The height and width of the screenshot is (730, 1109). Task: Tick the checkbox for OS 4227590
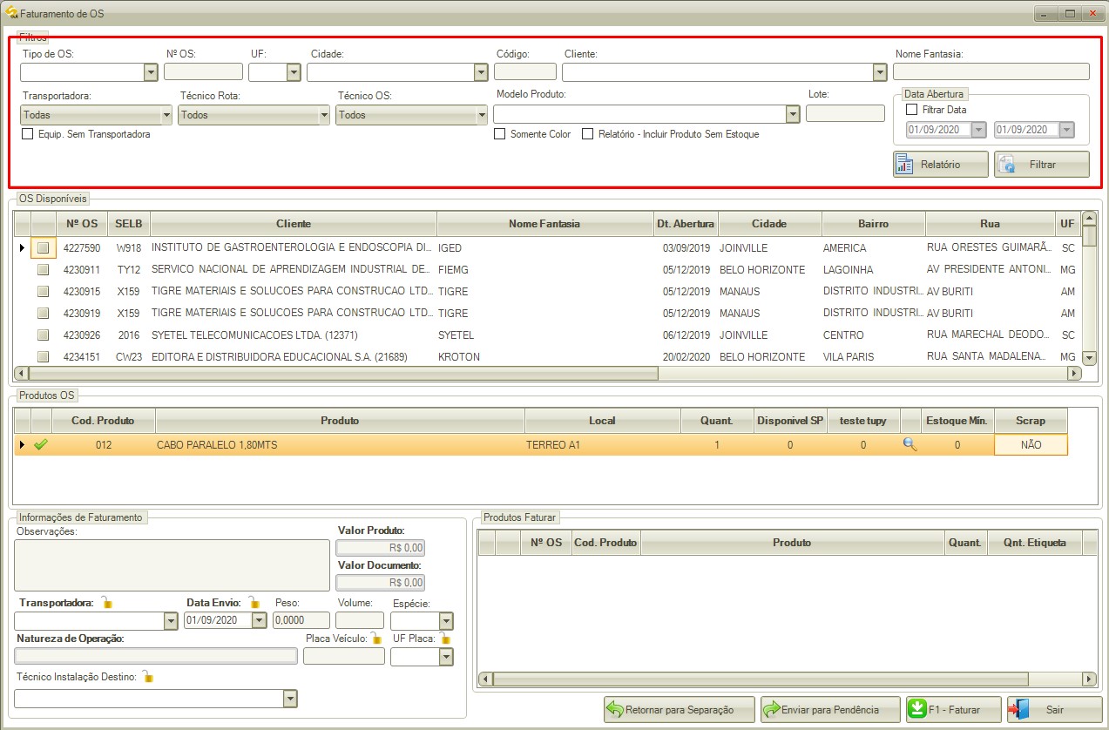coord(43,247)
